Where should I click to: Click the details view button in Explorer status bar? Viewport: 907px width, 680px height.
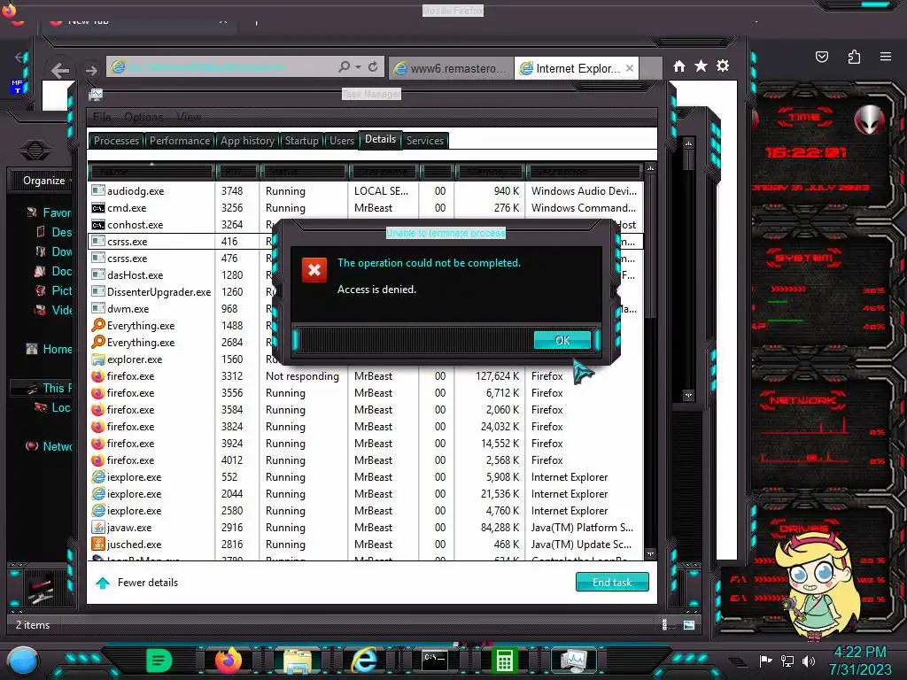pyautogui.click(x=665, y=624)
